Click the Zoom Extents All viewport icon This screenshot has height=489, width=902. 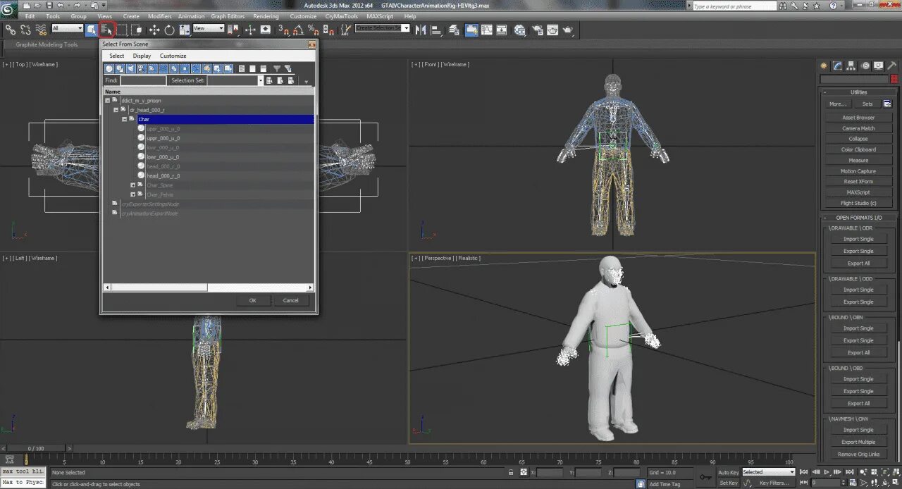(x=896, y=472)
